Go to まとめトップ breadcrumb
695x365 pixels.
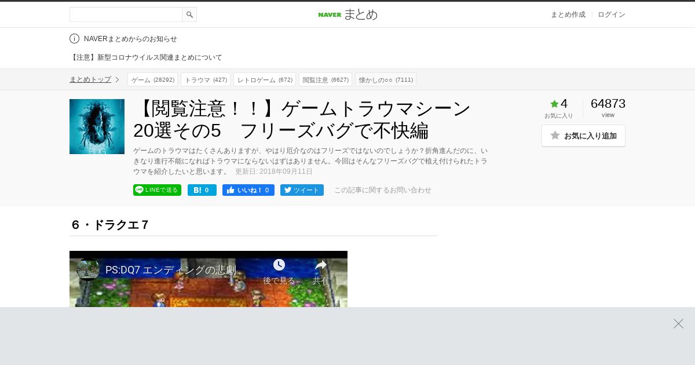tap(90, 79)
